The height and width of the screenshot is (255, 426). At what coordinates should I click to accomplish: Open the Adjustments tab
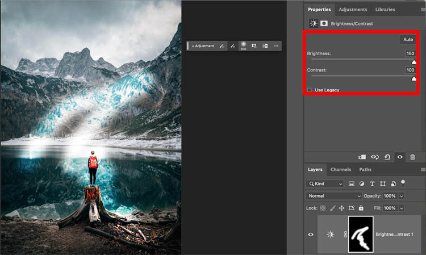353,10
